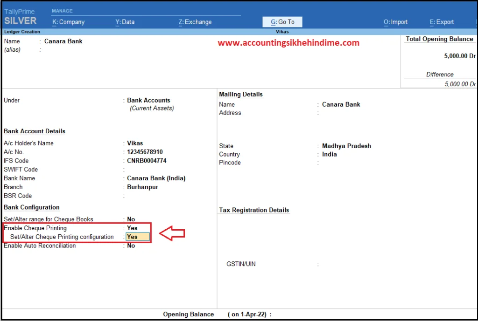Select Country value India
This screenshot has height=321, width=478.
point(329,154)
